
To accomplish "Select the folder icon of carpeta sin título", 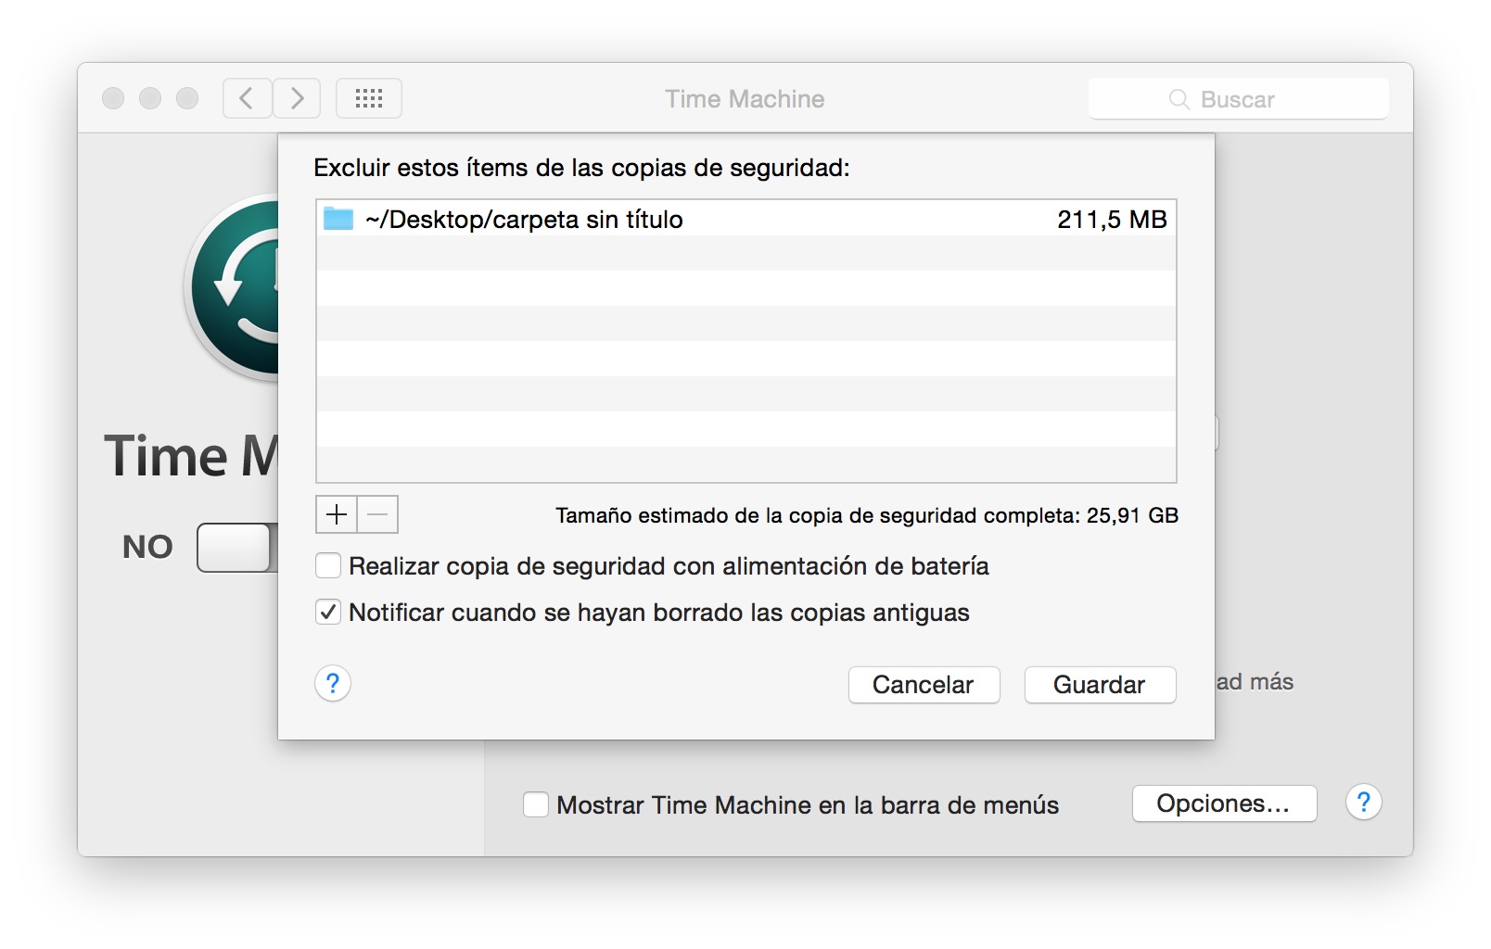I will [x=338, y=220].
